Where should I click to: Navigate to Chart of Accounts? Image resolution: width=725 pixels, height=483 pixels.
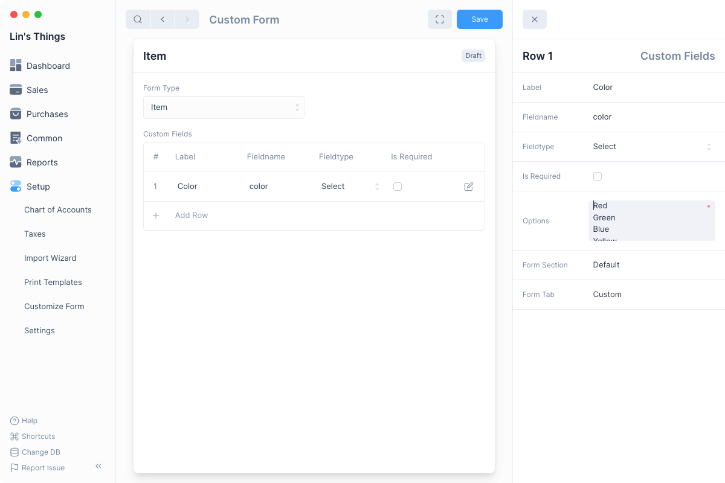58,210
